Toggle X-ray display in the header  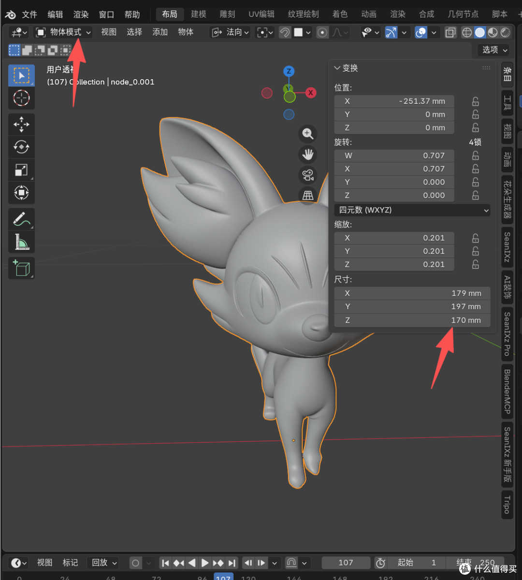pos(450,32)
